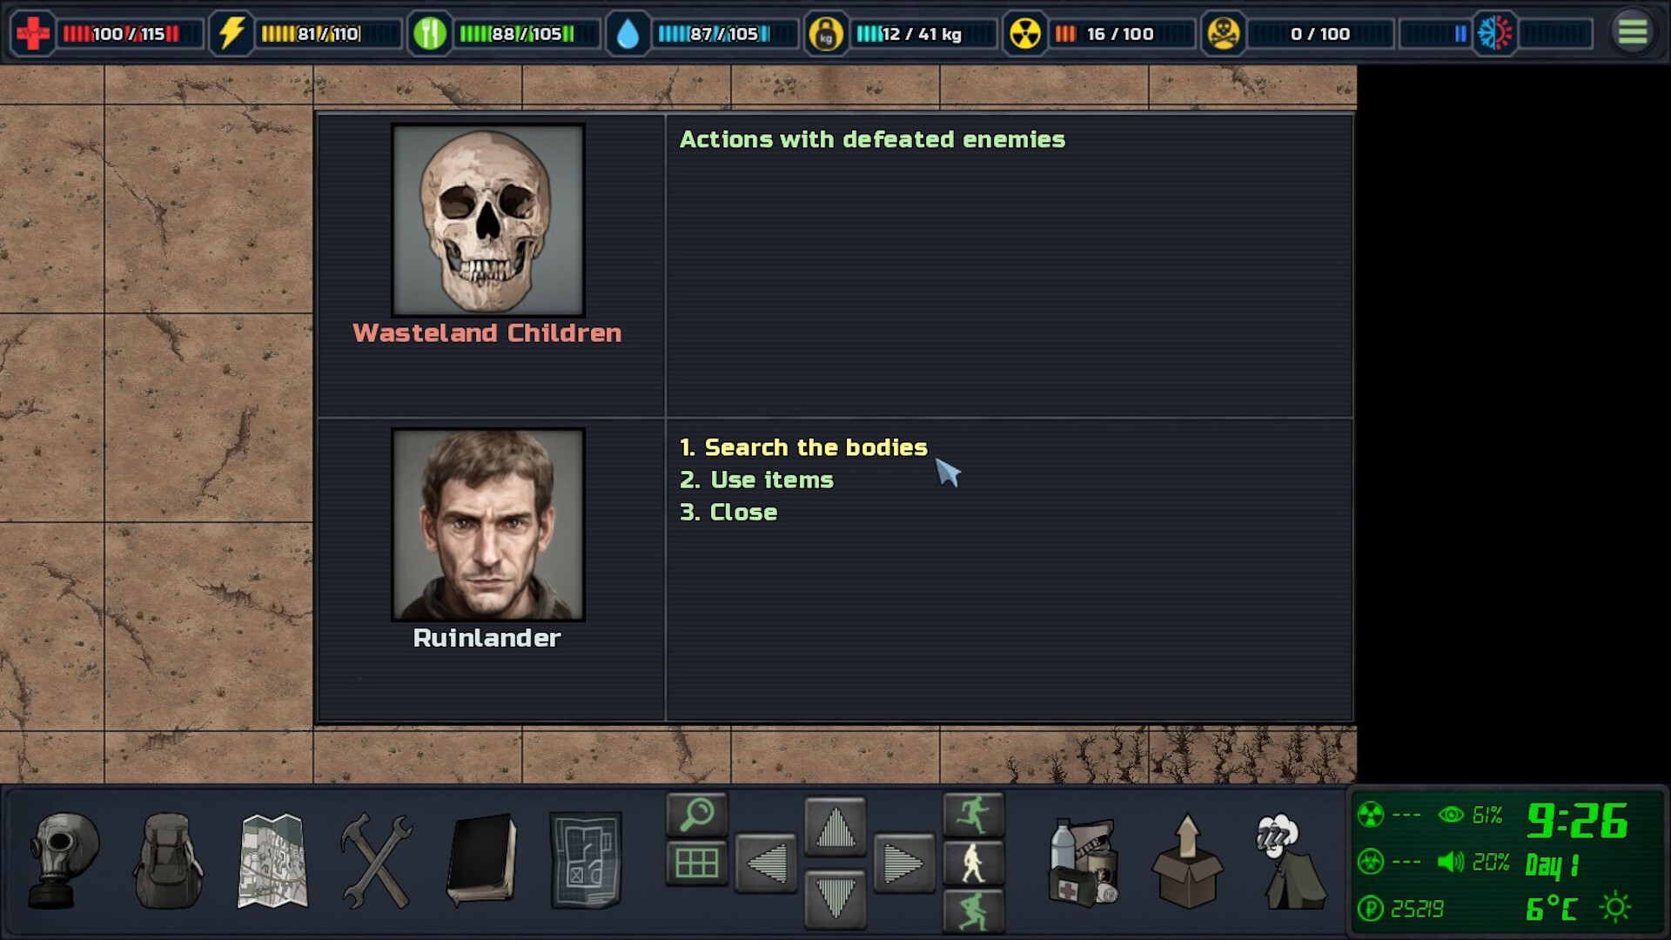
Task: Open crafting with hammer and wrench icon
Action: (x=377, y=861)
